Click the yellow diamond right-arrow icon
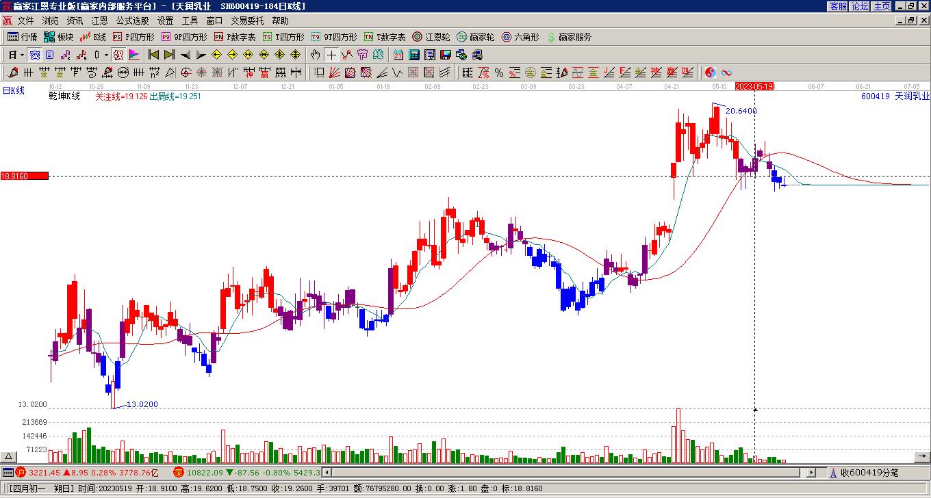Screen dimensions: 931x498 (232, 55)
